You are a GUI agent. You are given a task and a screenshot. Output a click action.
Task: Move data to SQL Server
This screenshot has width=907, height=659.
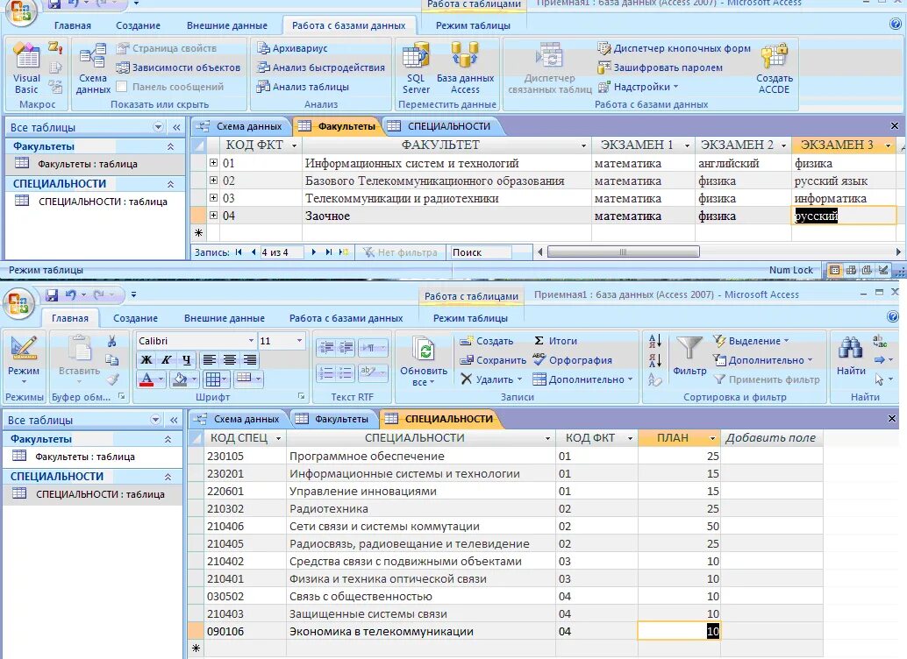click(x=416, y=68)
